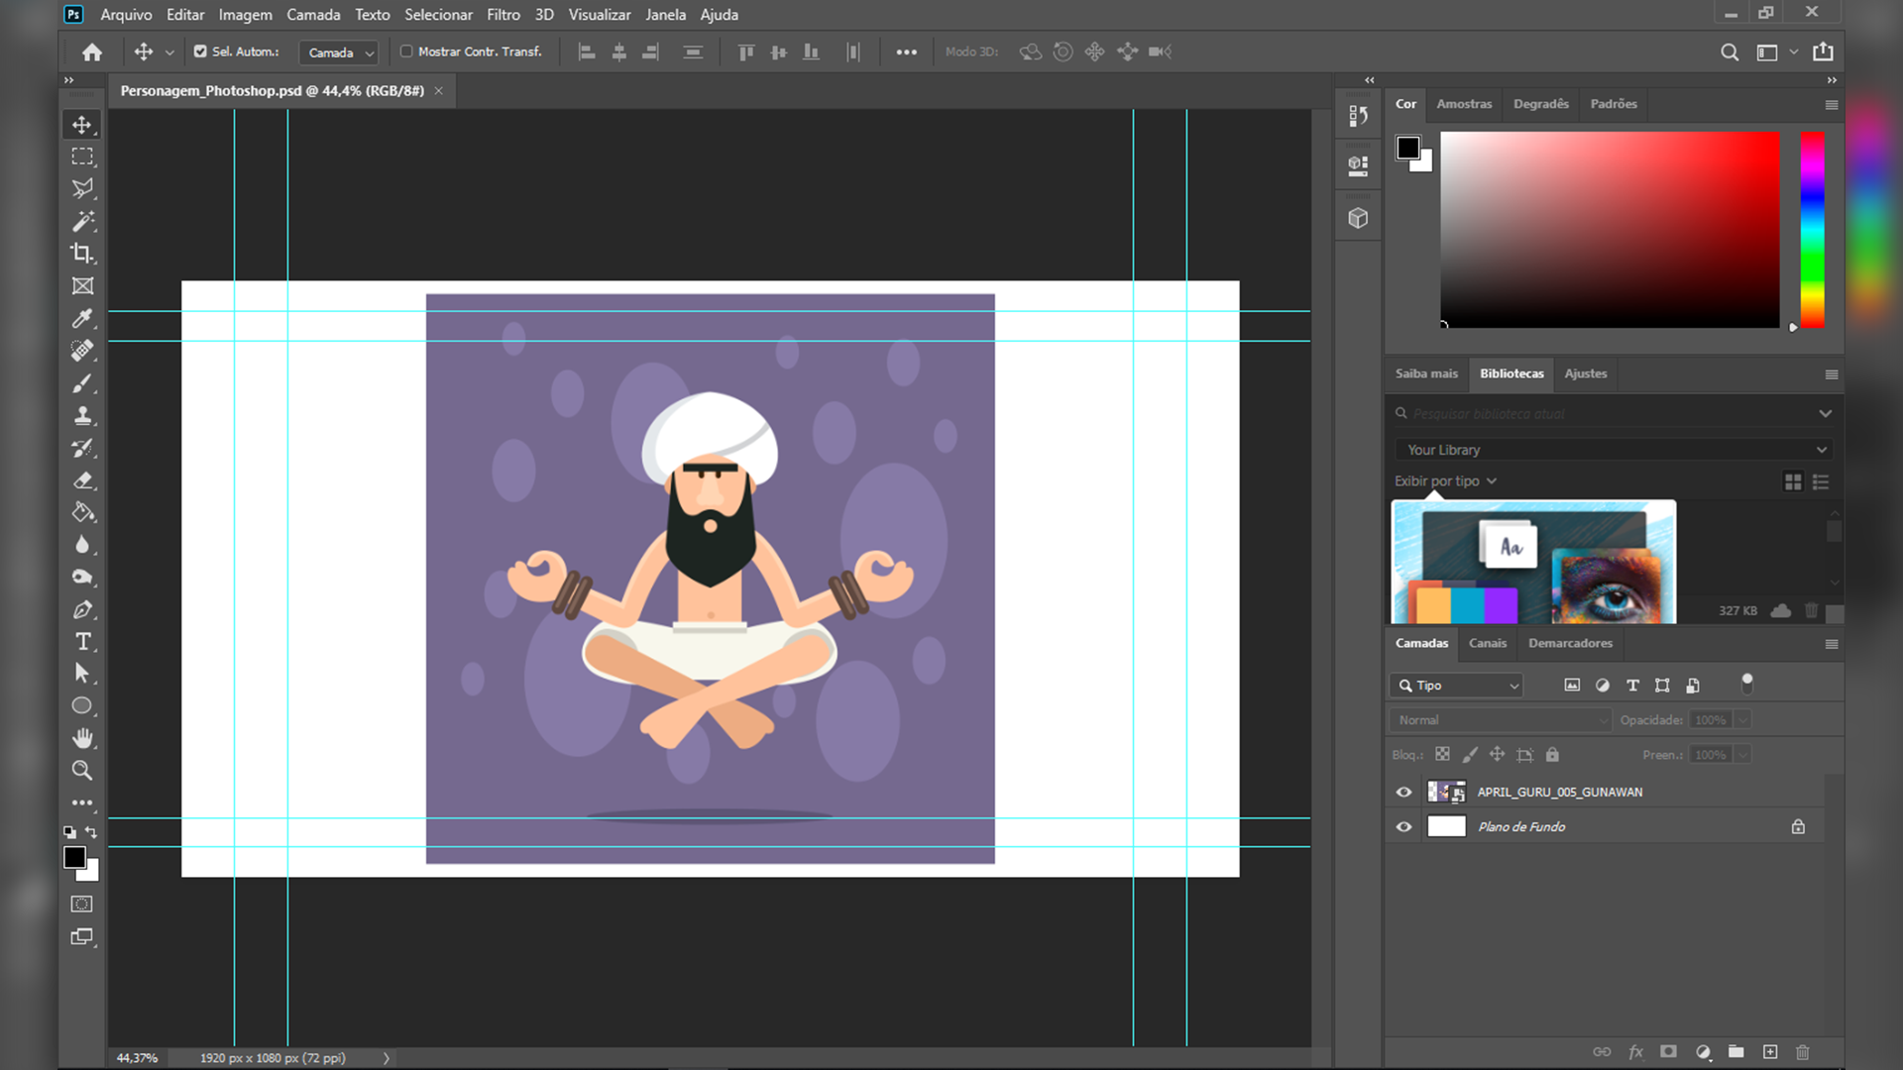Open the Camada menu

click(x=313, y=15)
